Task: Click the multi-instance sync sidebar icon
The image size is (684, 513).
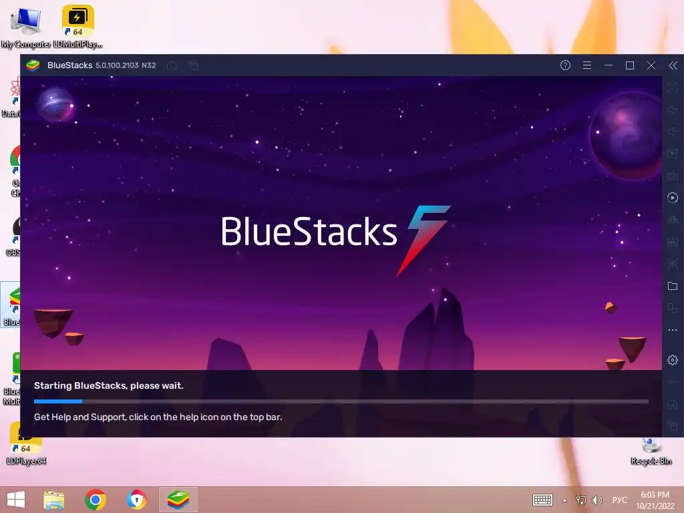Action: click(673, 220)
